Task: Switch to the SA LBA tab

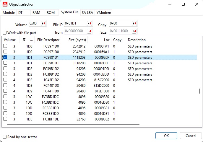Action: point(87,12)
